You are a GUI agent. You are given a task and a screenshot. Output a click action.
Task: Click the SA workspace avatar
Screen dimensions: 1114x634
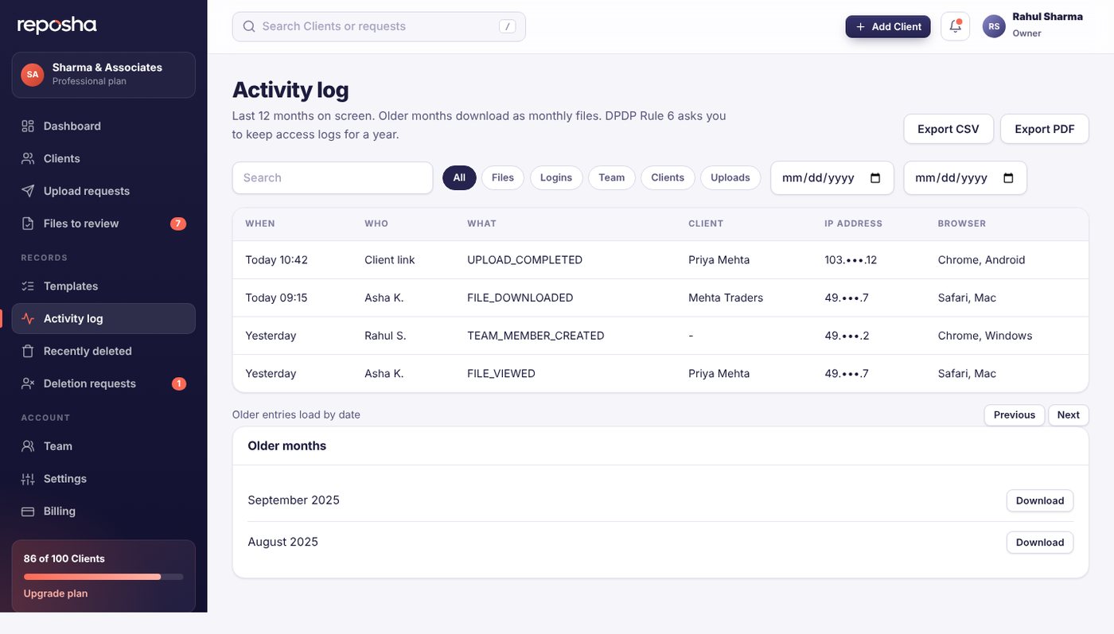[32, 74]
